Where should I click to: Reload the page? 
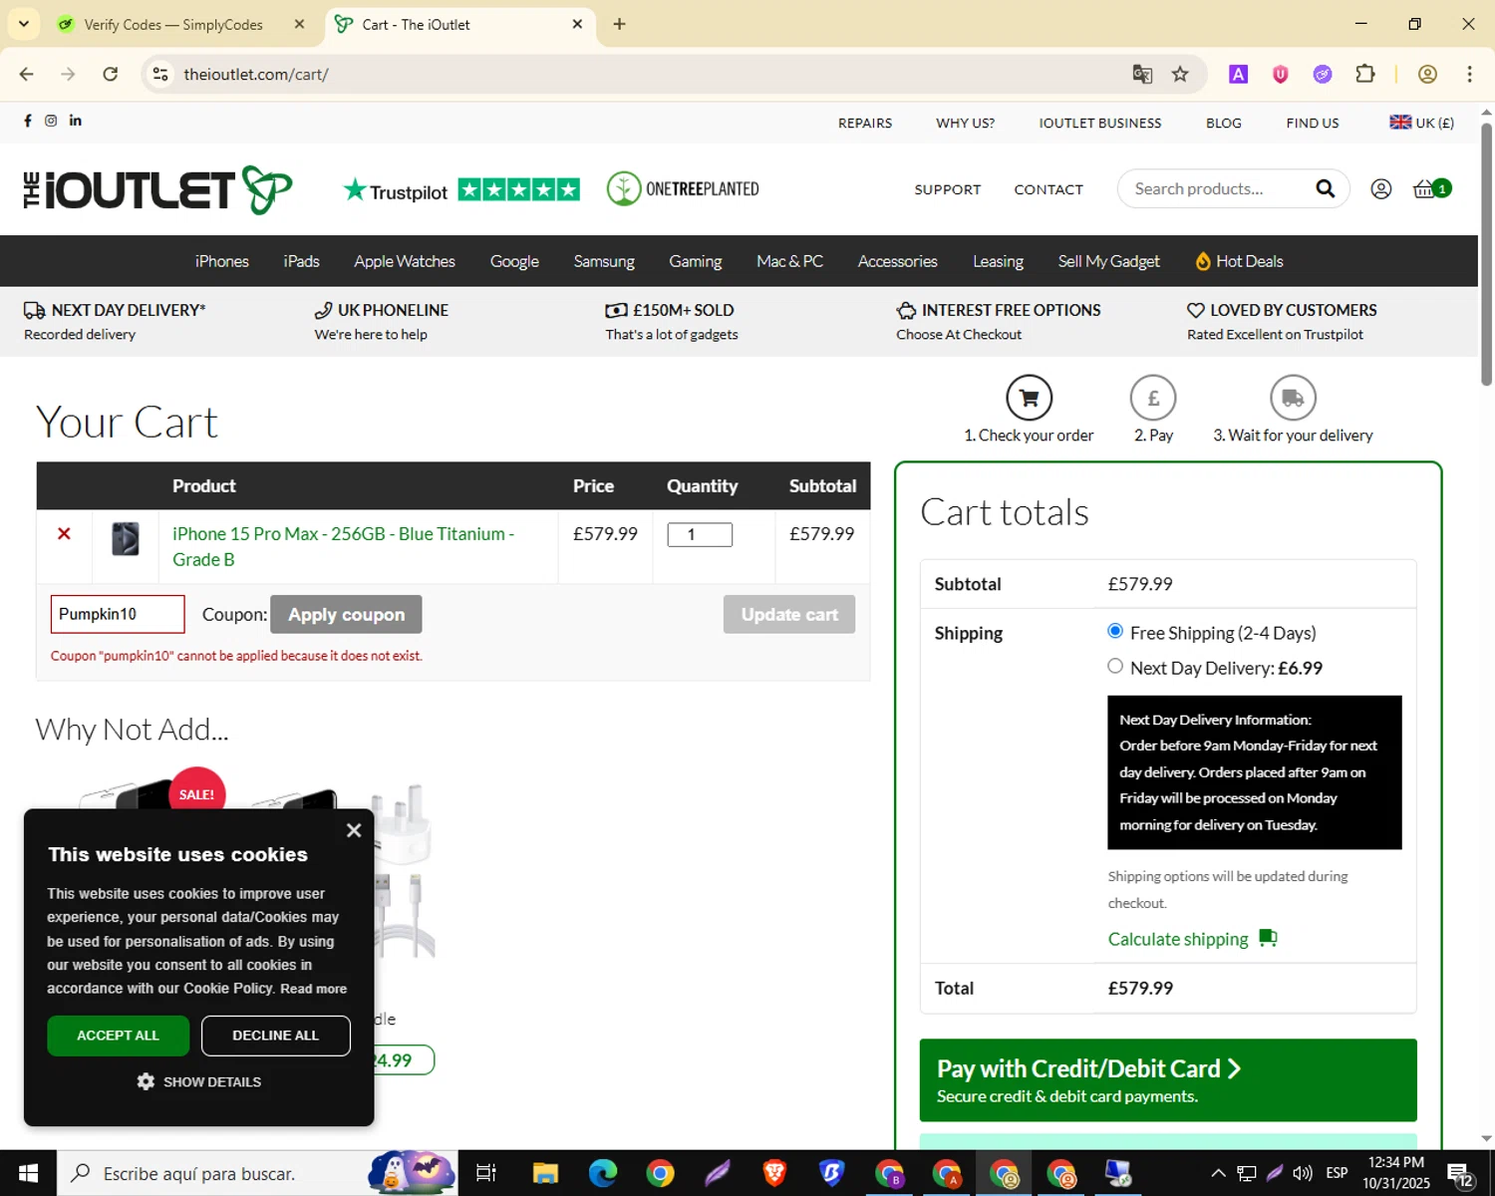coord(111,74)
